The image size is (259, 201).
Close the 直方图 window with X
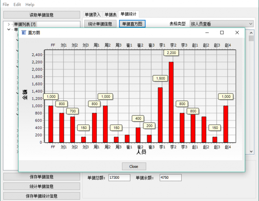pos(237,33)
